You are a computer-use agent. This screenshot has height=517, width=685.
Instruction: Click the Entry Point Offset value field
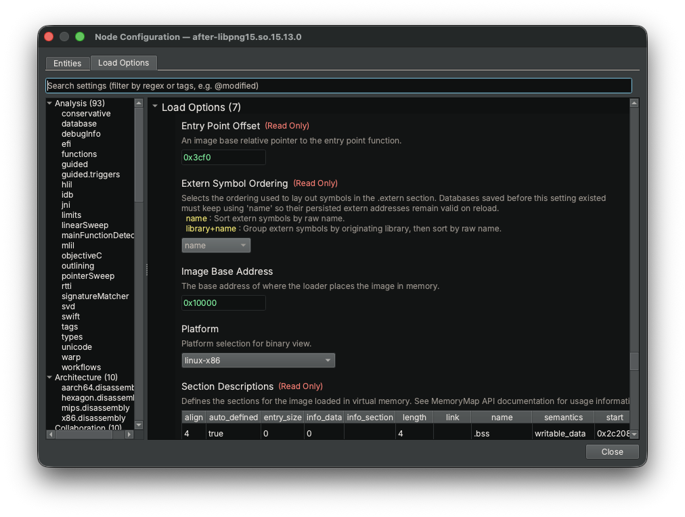click(223, 157)
